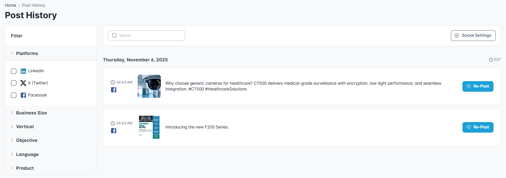
Task: Go to Home in the breadcrumb
Action: click(11, 5)
